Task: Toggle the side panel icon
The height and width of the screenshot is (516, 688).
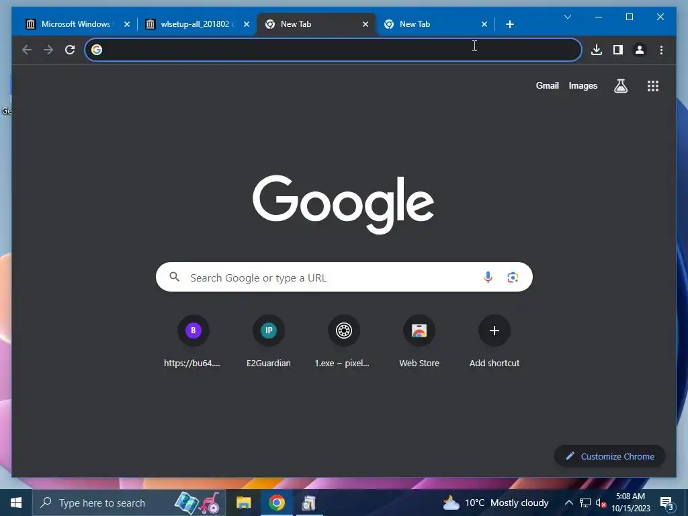Action: tap(618, 50)
